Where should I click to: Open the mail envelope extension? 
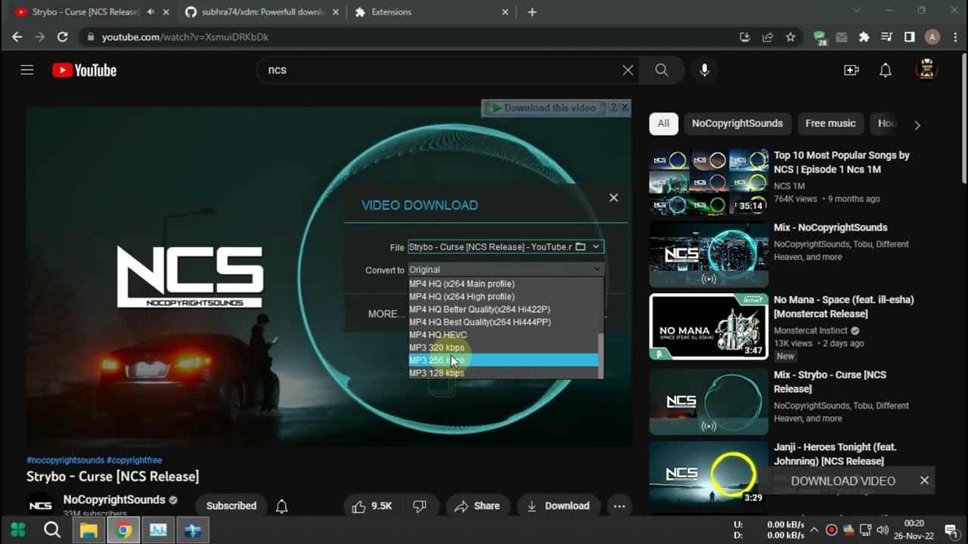coord(842,37)
